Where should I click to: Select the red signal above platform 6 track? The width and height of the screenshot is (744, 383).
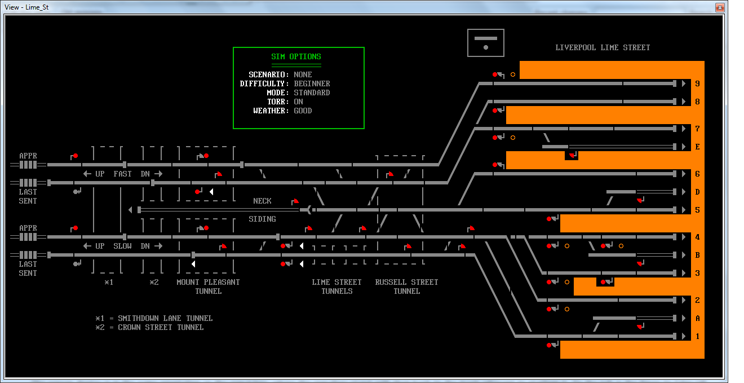pos(495,165)
